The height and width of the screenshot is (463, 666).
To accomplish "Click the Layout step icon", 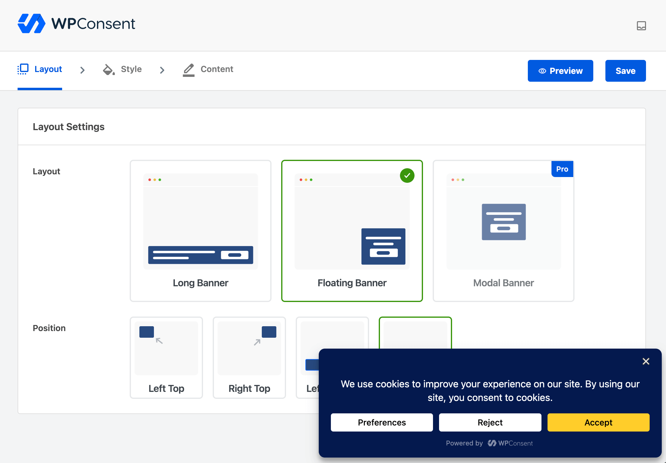I will point(23,69).
